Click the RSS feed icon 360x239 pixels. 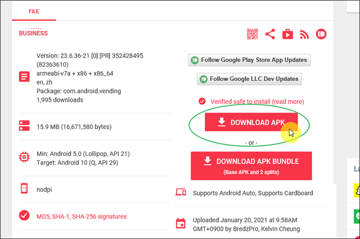tap(304, 35)
